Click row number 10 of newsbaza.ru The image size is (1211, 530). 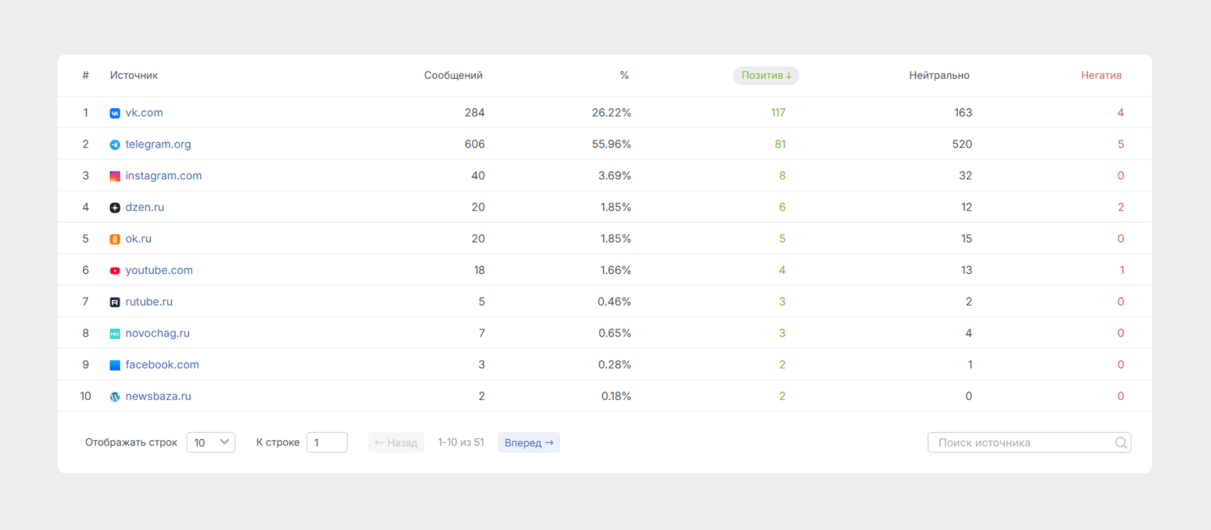[x=85, y=396]
